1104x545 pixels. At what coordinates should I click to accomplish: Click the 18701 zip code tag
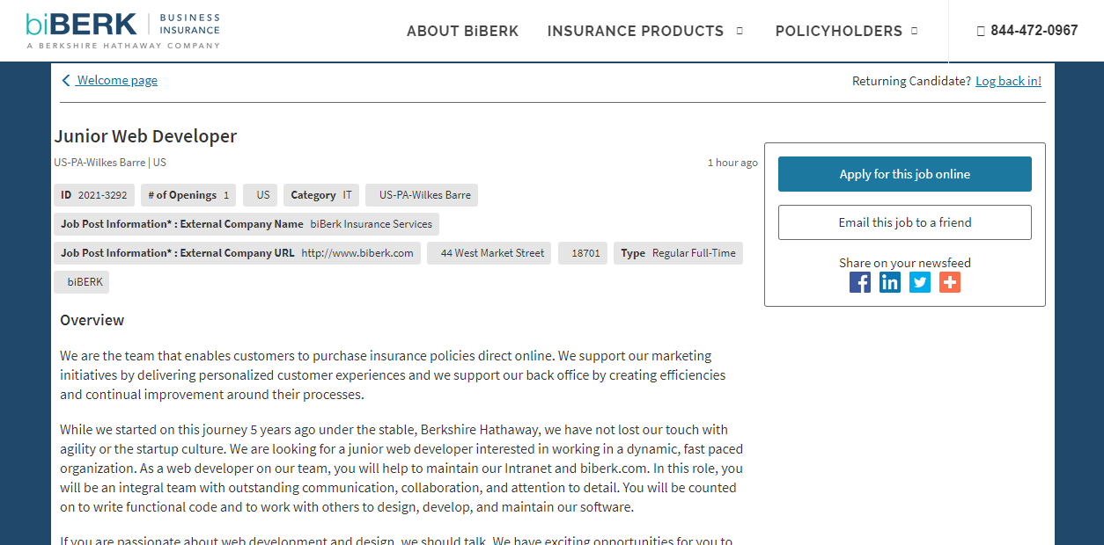coord(583,253)
